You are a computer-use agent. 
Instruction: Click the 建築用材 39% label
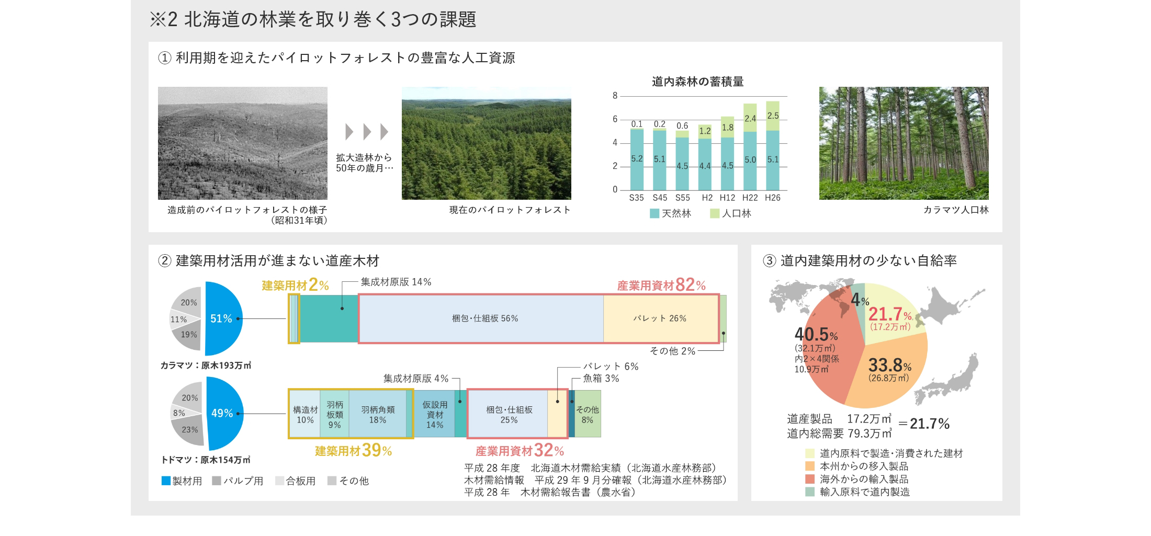354,450
